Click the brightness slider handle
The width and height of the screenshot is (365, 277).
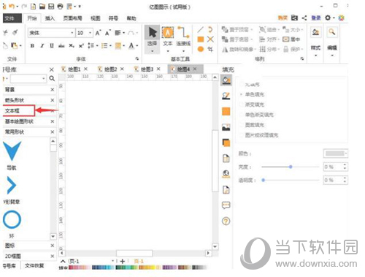(x=291, y=167)
